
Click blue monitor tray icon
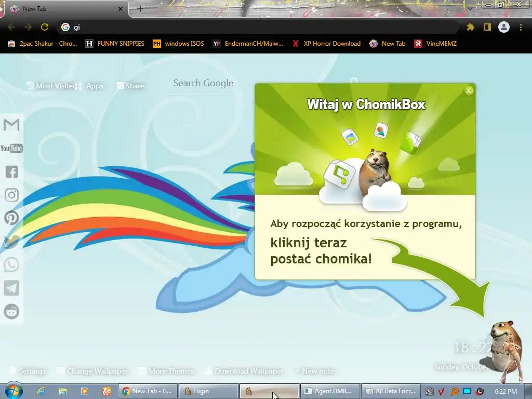click(x=467, y=391)
